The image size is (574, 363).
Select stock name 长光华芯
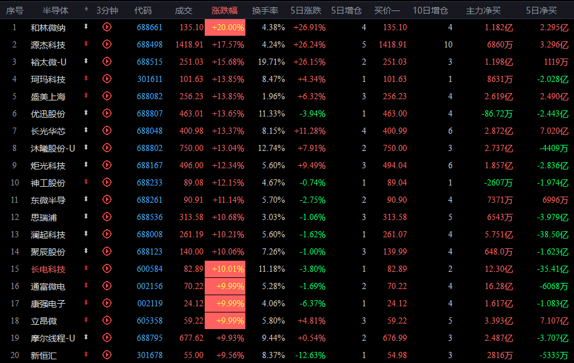pyautogui.click(x=48, y=131)
